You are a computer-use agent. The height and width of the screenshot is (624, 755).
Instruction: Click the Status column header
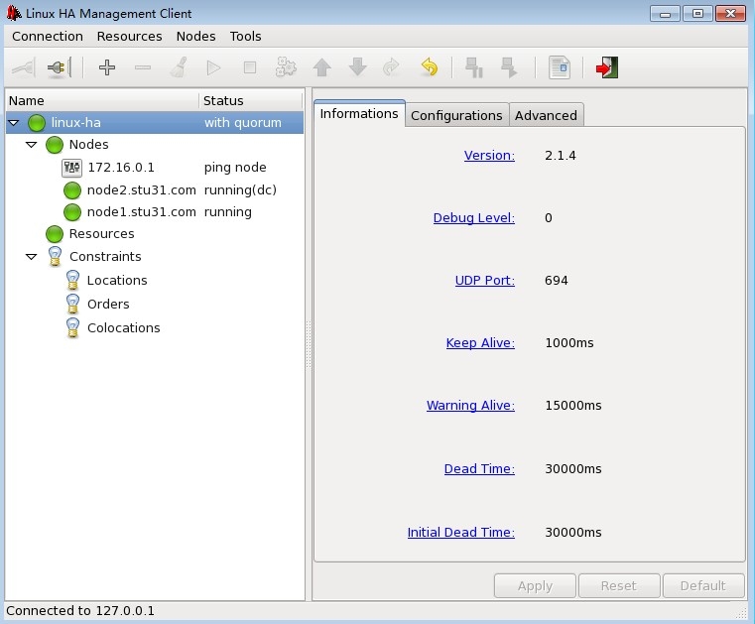click(x=250, y=100)
